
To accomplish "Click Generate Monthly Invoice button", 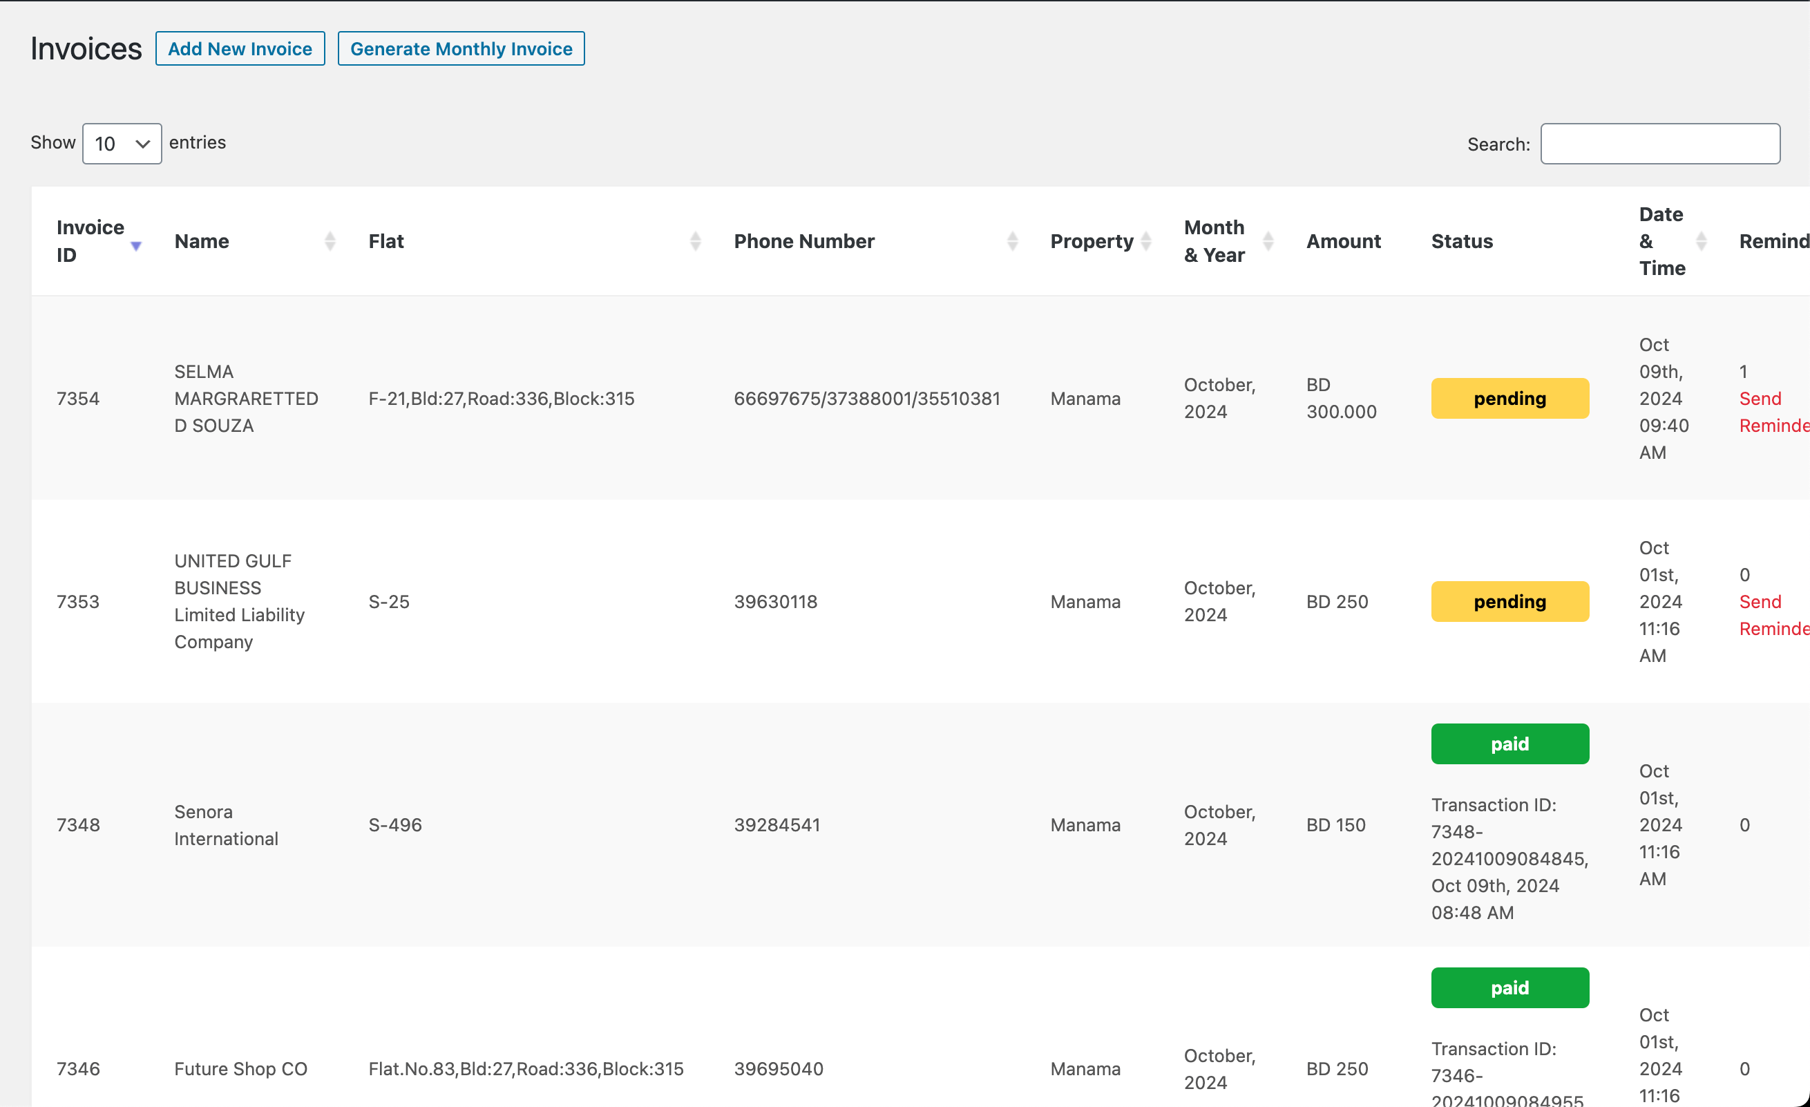I will (461, 48).
